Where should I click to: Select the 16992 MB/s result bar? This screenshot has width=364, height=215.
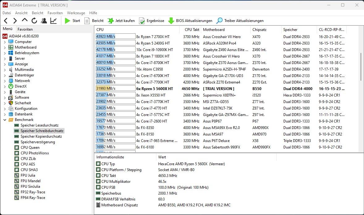point(116,147)
